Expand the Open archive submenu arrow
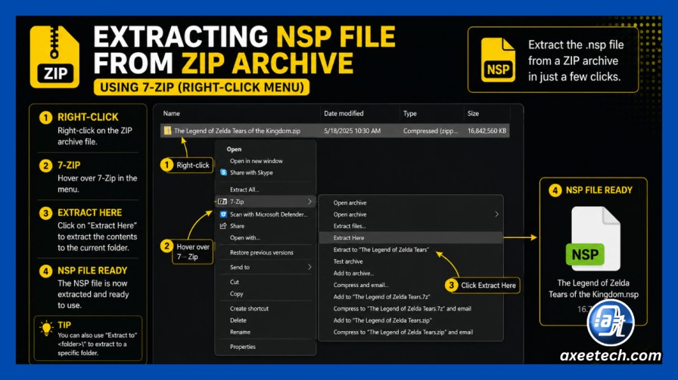 click(x=496, y=215)
